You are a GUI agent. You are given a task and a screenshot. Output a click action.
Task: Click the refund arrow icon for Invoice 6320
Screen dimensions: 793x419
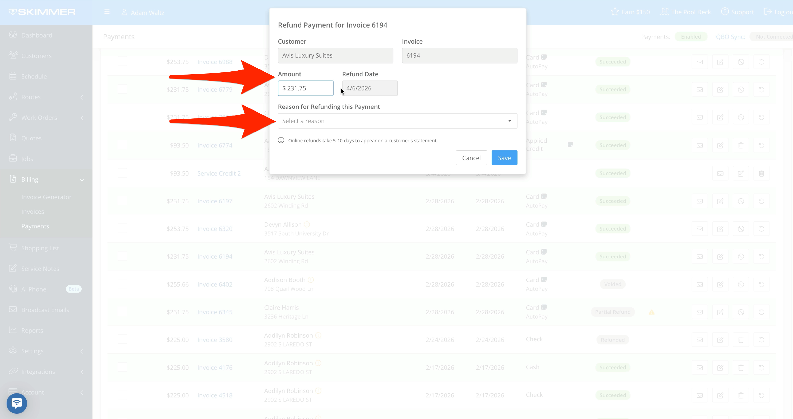(x=761, y=229)
